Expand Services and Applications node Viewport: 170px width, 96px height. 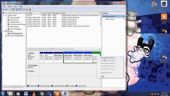click(x=4, y=36)
